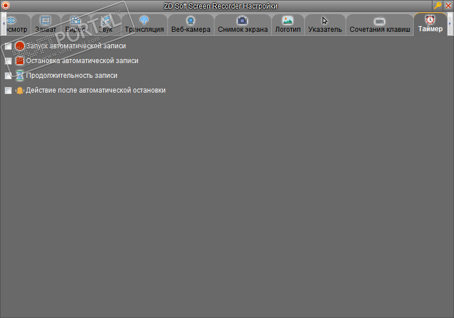Click the Действие после автоматической остановки label
The width and height of the screenshot is (454, 318).
pos(96,90)
